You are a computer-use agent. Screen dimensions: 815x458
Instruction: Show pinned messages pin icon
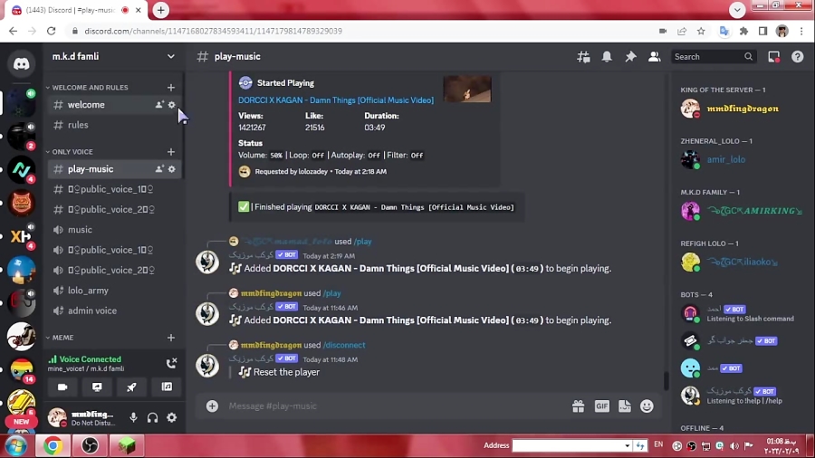point(630,57)
